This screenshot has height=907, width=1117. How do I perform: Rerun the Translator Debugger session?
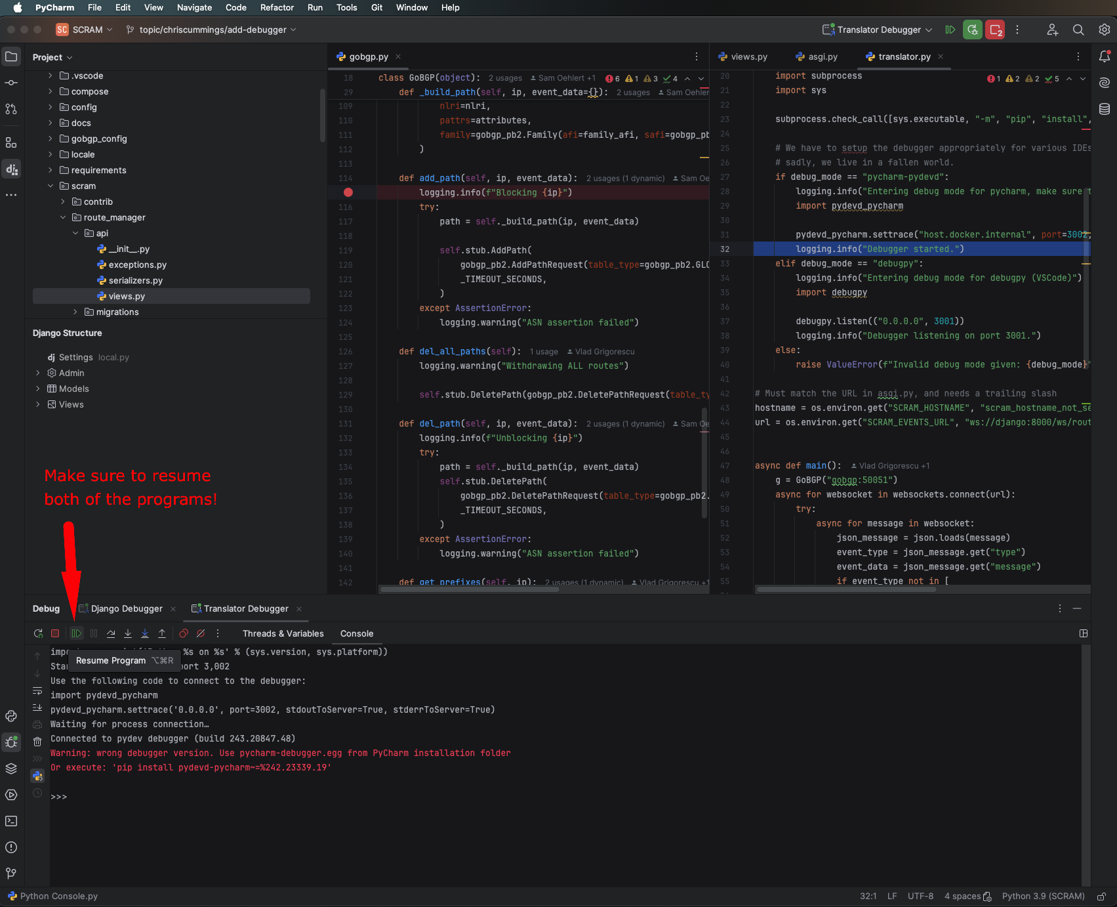(x=38, y=633)
